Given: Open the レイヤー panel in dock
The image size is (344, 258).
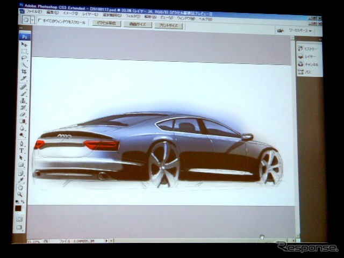Looking at the screenshot, I should pos(307,56).
